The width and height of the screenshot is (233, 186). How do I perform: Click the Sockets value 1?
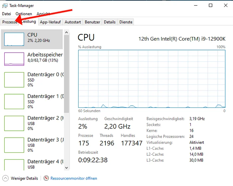tap(190, 125)
